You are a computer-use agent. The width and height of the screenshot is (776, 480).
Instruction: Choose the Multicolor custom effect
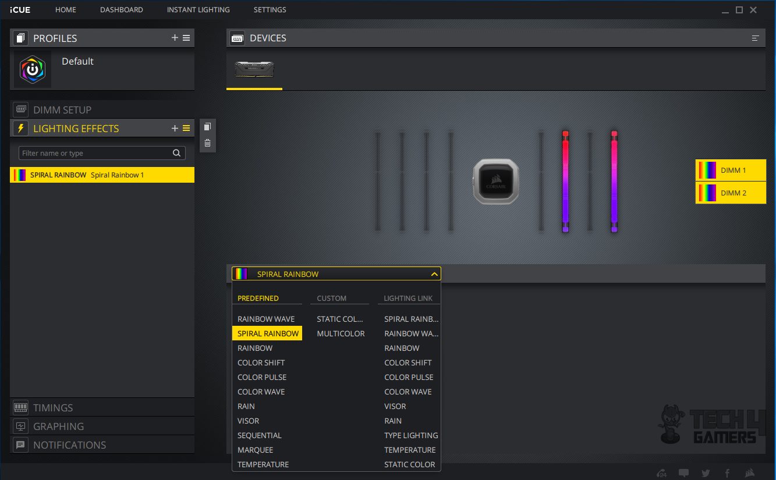341,333
